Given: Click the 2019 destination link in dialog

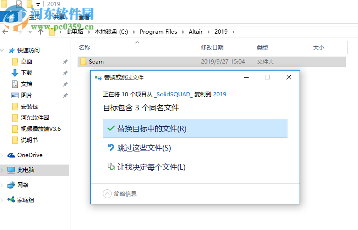Looking at the screenshot, I should pyautogui.click(x=220, y=94).
